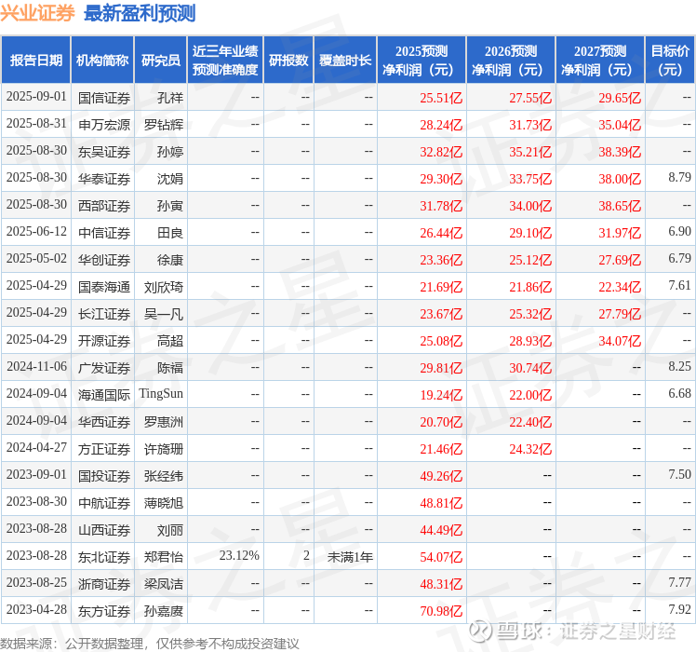Click the 2025预测净利润 column header
Image resolution: width=696 pixels, height=652 pixels.
pos(422,61)
